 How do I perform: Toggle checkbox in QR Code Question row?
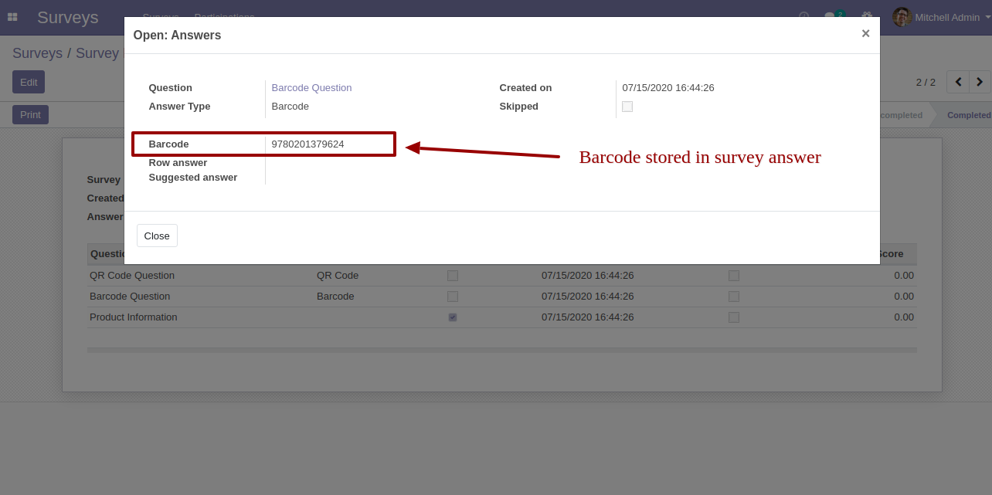coord(453,276)
